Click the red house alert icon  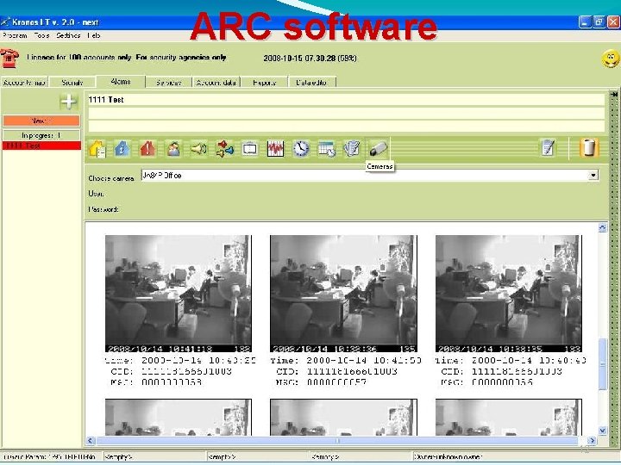click(147, 149)
